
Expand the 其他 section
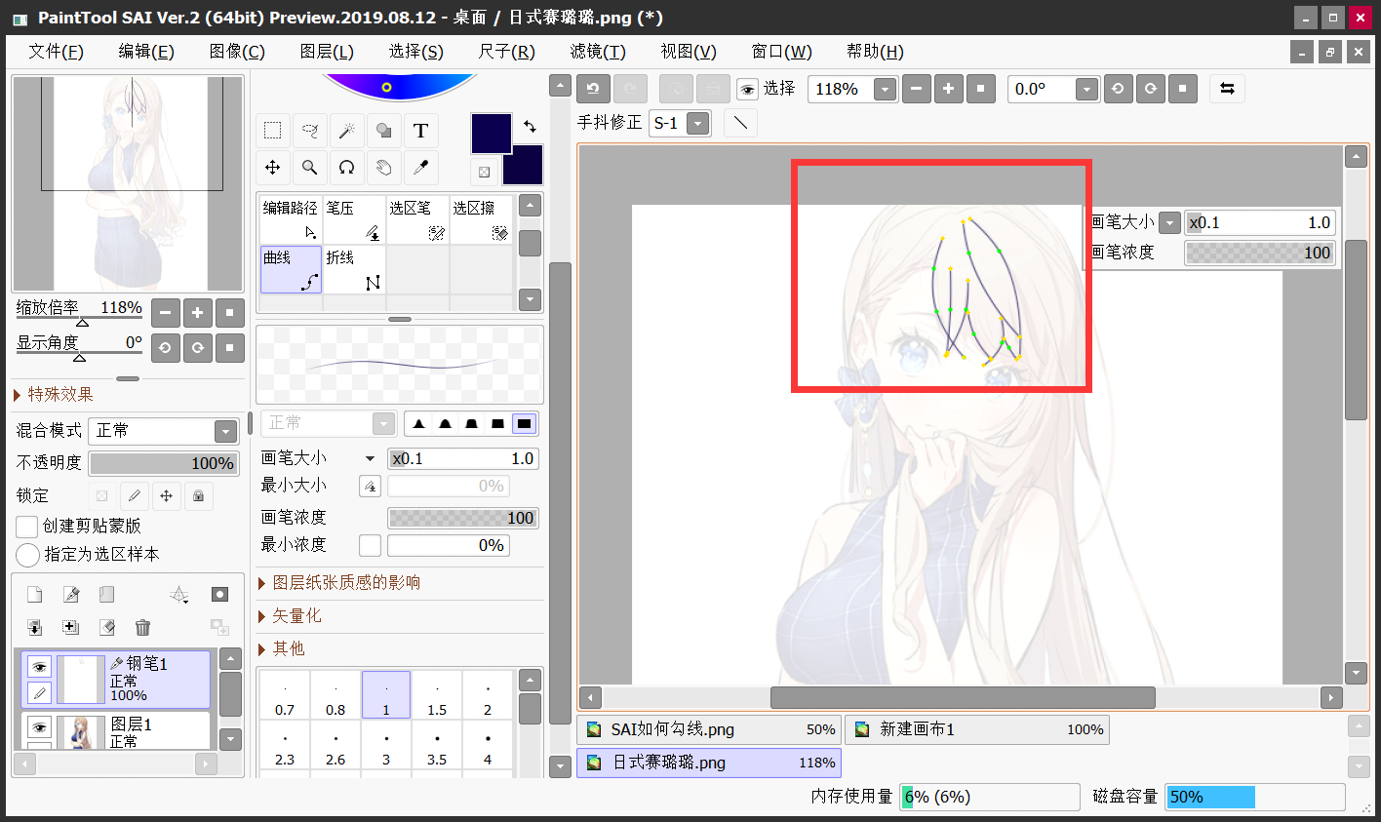point(281,648)
